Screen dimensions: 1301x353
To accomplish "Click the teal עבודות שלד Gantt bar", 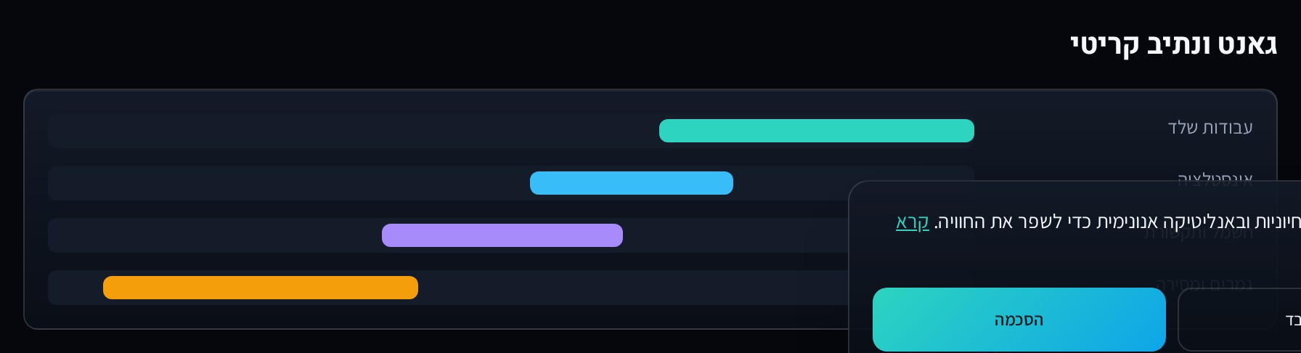I will 817,131.
